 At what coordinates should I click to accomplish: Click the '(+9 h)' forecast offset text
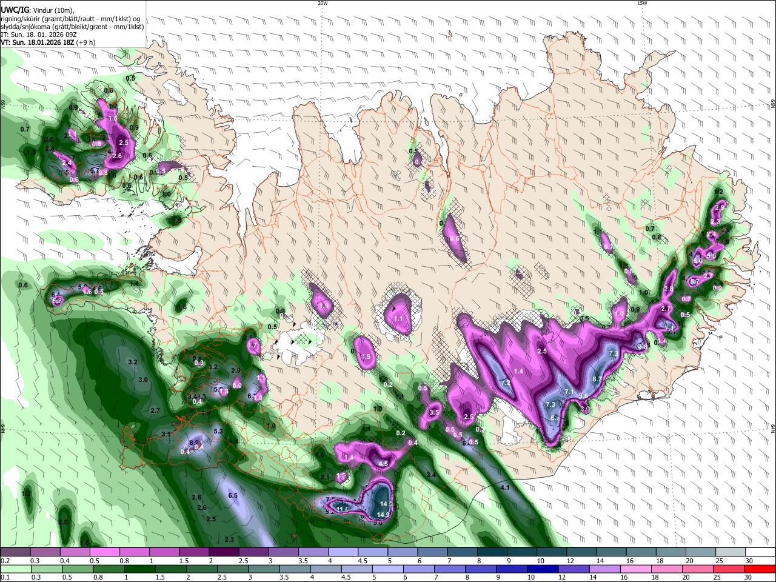[x=85, y=43]
